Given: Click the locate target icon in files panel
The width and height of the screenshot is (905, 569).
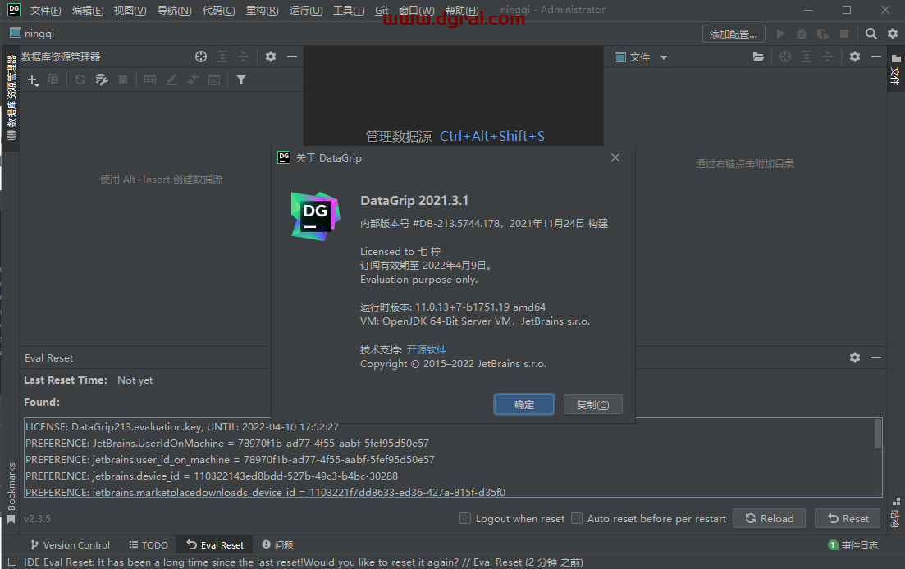Looking at the screenshot, I should click(785, 57).
